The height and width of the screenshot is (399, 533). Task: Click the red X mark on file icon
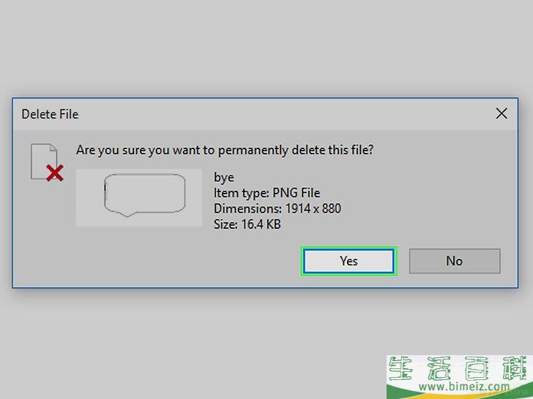tap(55, 173)
